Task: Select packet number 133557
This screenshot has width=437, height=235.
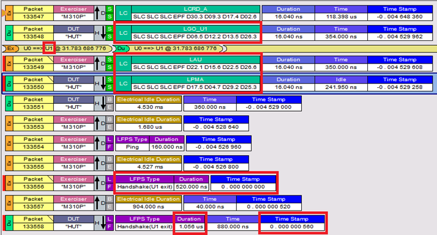Action: click(33, 207)
